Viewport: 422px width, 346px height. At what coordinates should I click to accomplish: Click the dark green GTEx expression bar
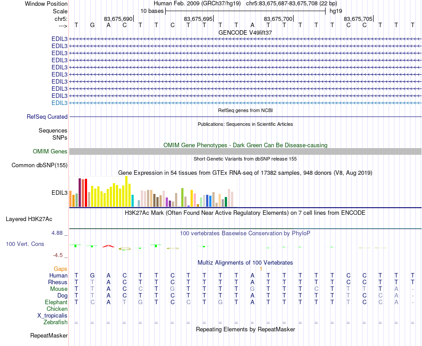226,202
